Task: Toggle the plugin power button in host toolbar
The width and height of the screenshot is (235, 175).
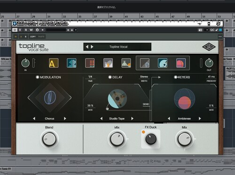Action: tap(15, 30)
